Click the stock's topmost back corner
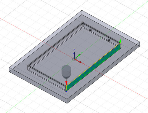 click(x=82, y=10)
